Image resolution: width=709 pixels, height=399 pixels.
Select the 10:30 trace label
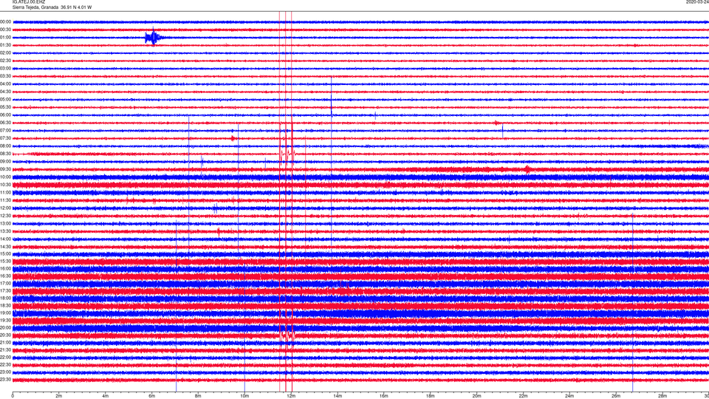point(6,185)
